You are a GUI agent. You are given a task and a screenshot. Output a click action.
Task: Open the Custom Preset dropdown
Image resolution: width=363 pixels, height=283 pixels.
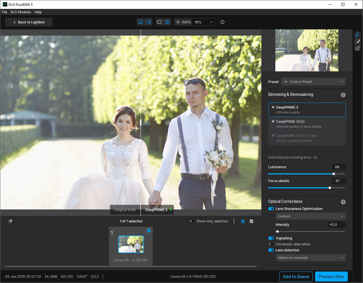coord(314,82)
